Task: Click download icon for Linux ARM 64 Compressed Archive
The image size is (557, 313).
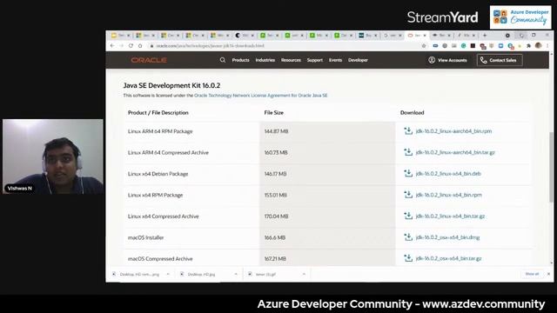Action: (408, 152)
